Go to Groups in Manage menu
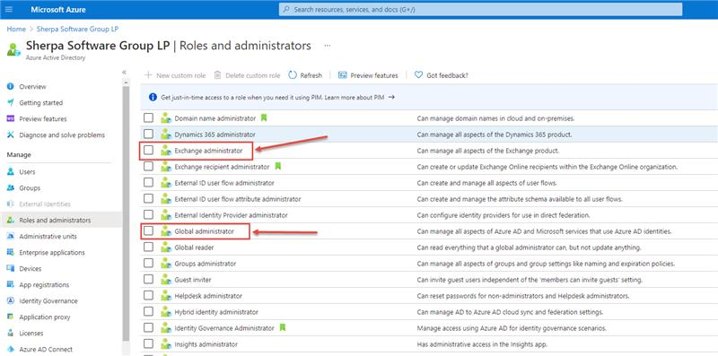Viewport: 718px width, 356px height. [30, 188]
